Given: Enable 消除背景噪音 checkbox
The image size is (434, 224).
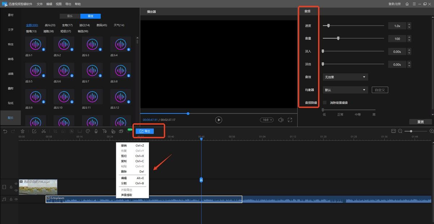Looking at the screenshot, I should coord(324,103).
